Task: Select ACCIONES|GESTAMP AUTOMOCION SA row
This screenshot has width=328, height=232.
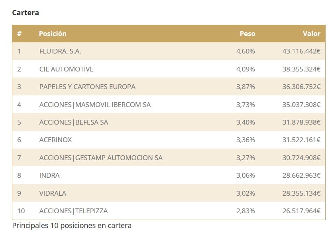Action: [101, 158]
